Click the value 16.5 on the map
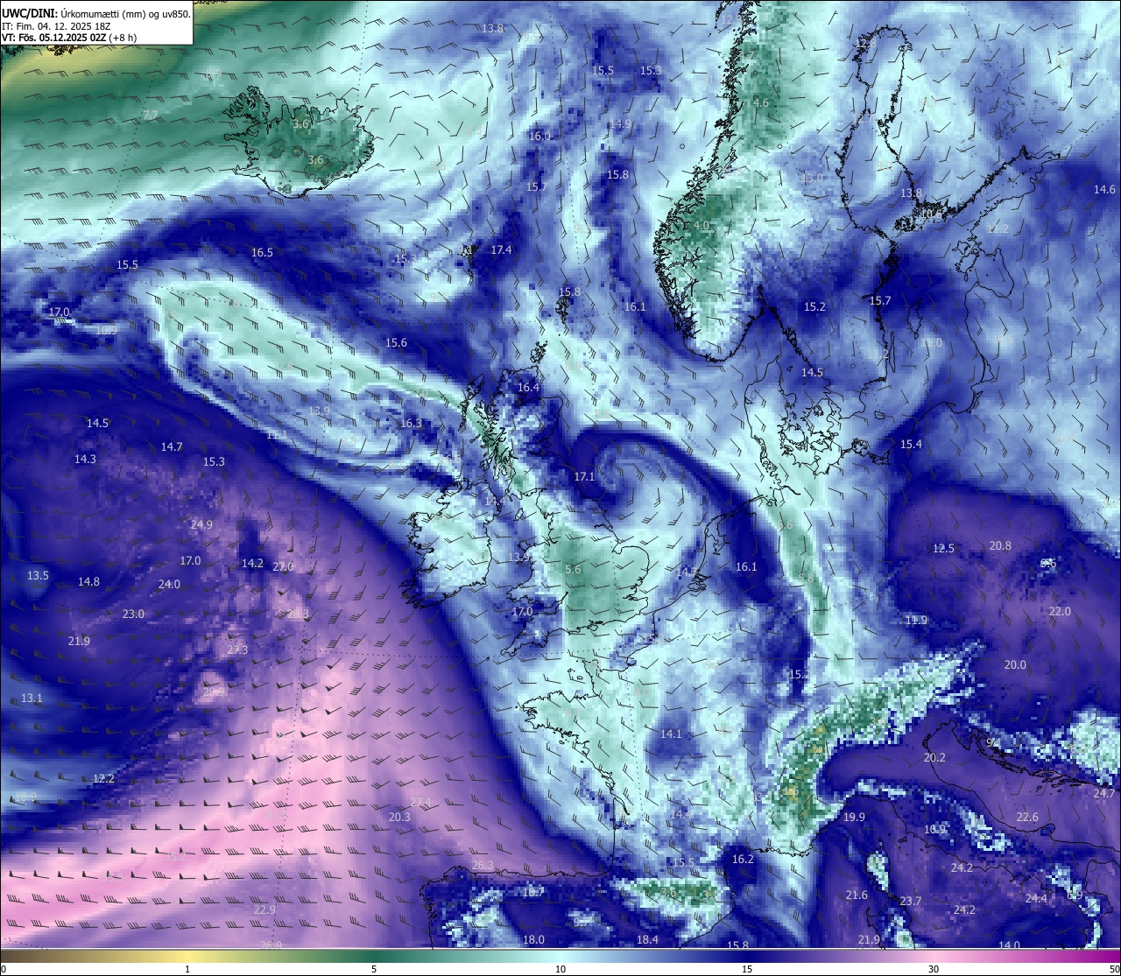1121x976 pixels. [x=262, y=252]
